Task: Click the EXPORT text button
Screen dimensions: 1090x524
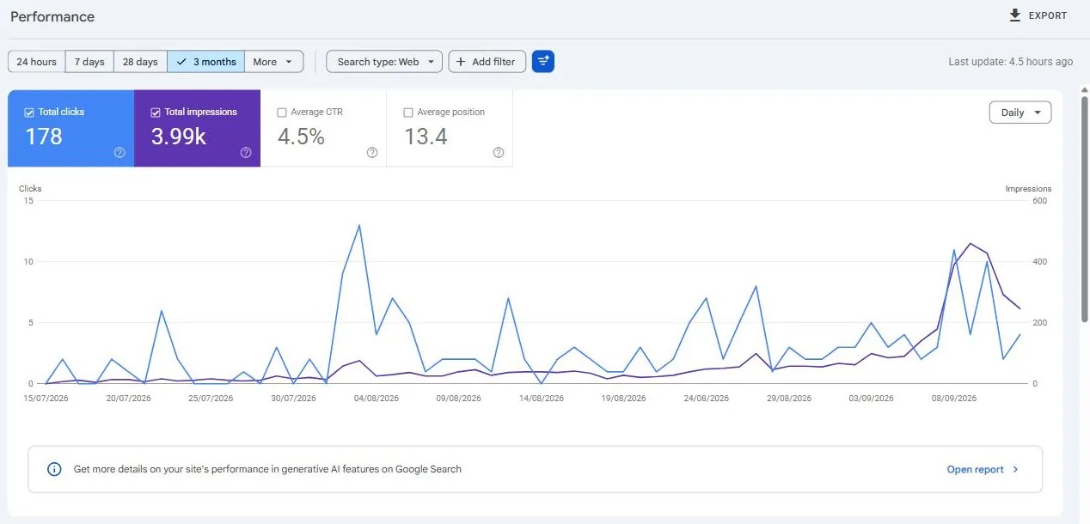Action: click(x=1048, y=15)
